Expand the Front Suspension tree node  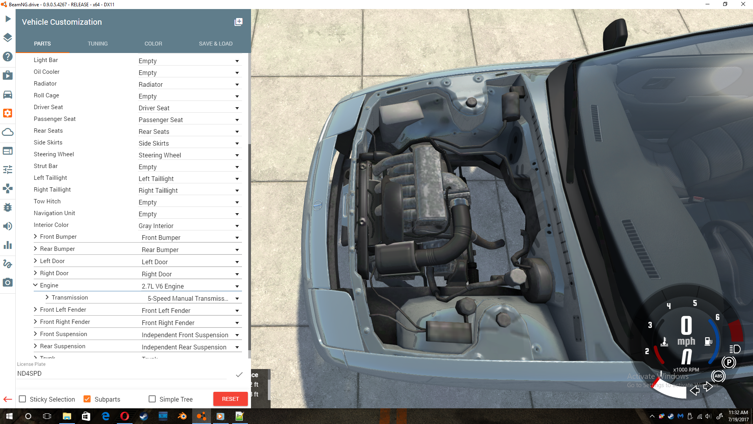click(35, 334)
